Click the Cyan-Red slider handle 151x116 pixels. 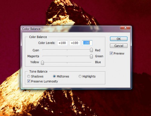tap(91, 50)
